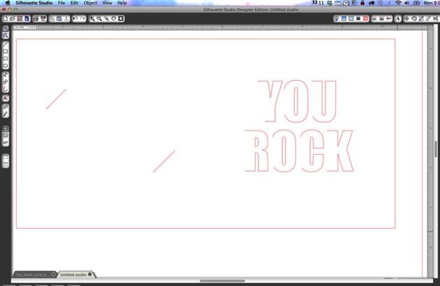Select the ROCK text outline
The image size is (440, 286).
click(x=299, y=151)
